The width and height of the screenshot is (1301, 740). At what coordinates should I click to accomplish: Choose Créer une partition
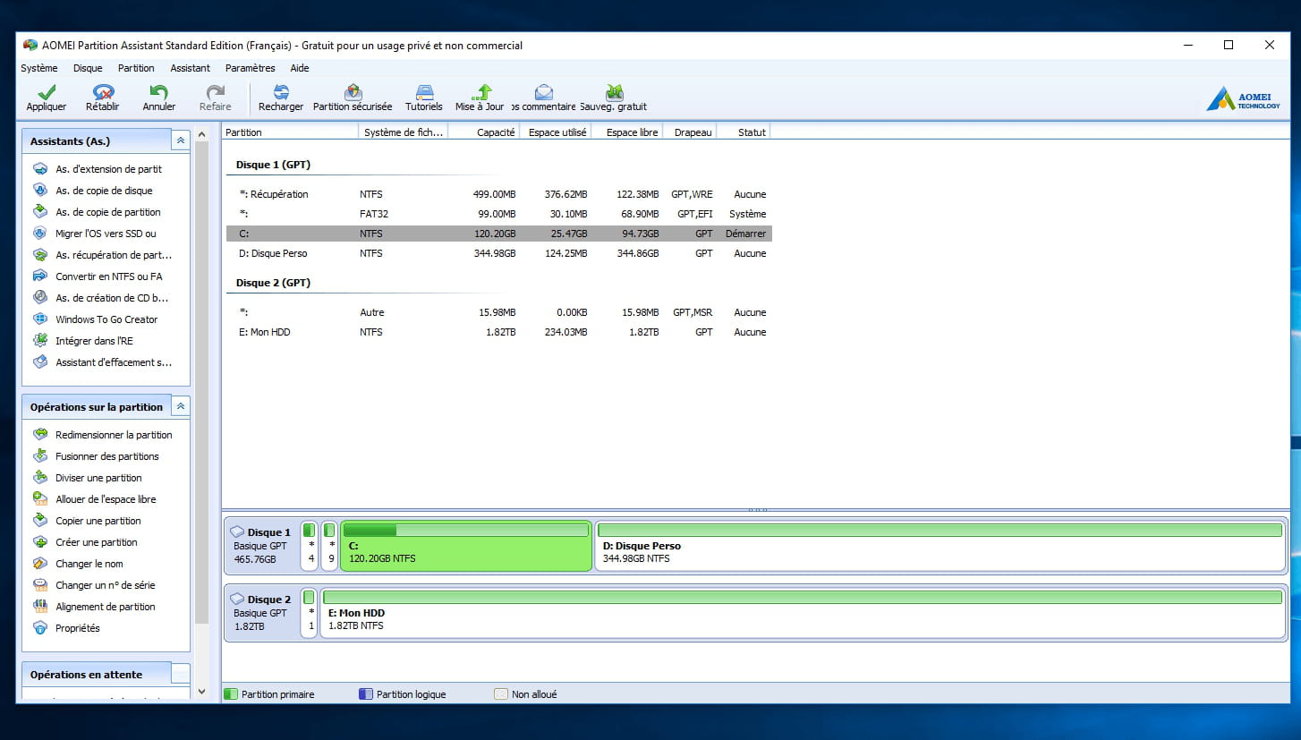pyautogui.click(x=97, y=542)
